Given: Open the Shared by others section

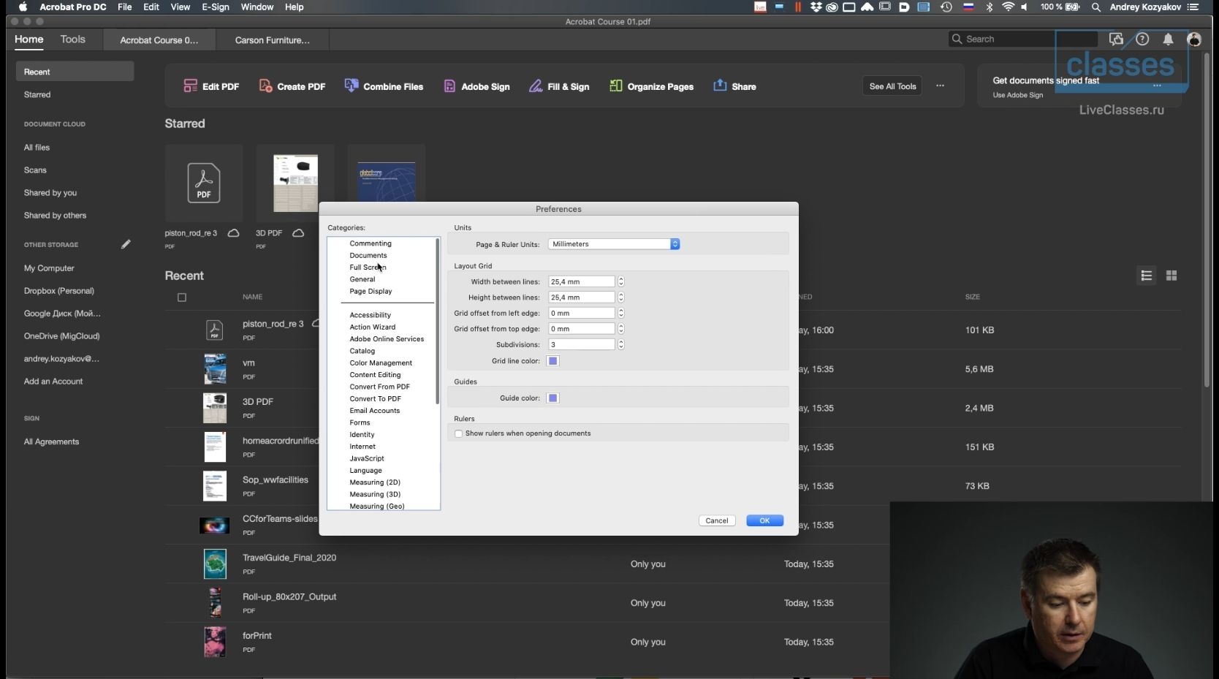Looking at the screenshot, I should pyautogui.click(x=55, y=216).
